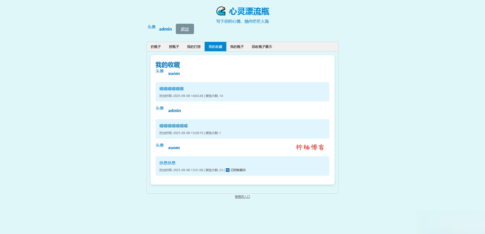Viewport: 485px width, 234px height.
Task: Switch to the 捞瓶子 tab
Action: [174, 46]
